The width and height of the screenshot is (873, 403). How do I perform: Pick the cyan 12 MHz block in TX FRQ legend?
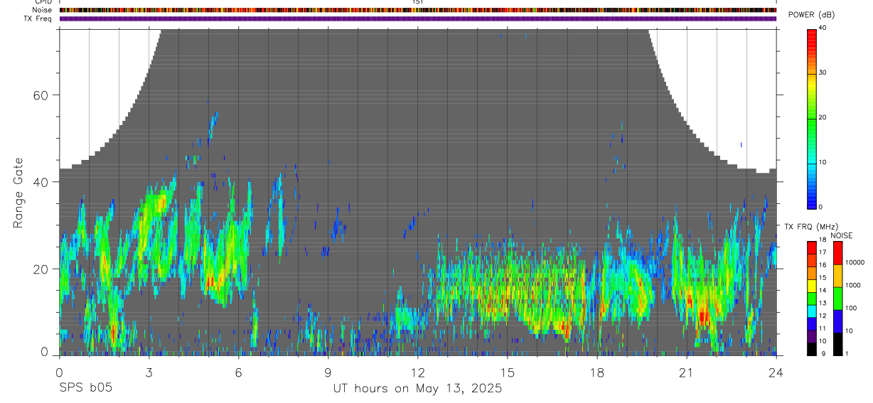[812, 311]
